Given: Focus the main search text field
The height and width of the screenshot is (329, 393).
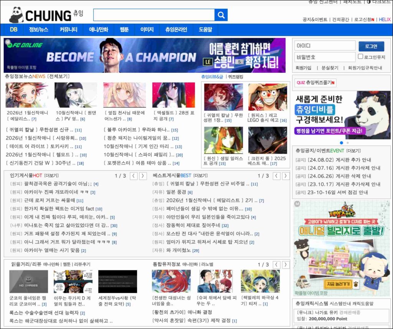Looking at the screenshot, I should click(154, 15).
